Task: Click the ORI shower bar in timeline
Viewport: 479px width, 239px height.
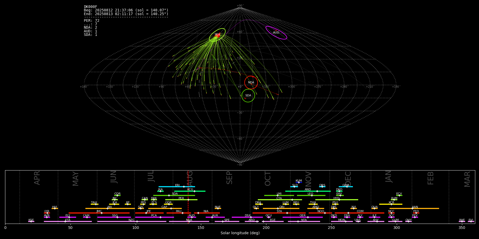Action: (x=281, y=208)
